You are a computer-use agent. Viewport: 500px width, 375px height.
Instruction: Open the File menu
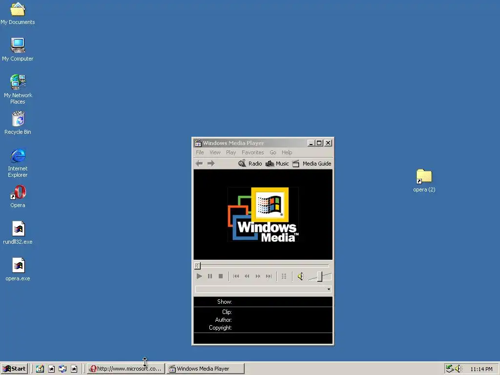click(200, 152)
